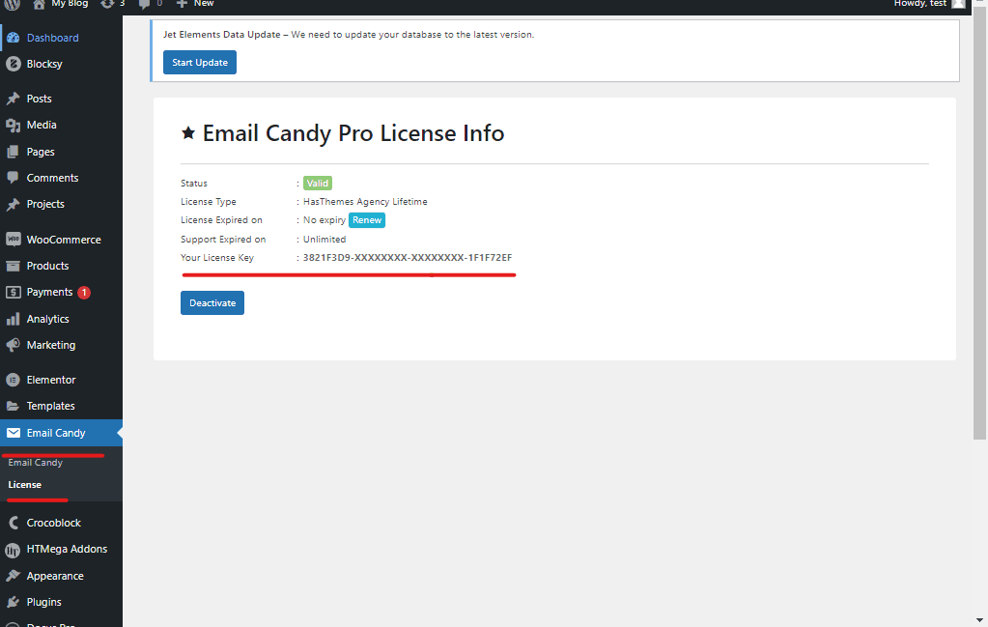988x627 pixels.
Task: Click the HasThemes Agency Lifetime text
Action: point(365,202)
